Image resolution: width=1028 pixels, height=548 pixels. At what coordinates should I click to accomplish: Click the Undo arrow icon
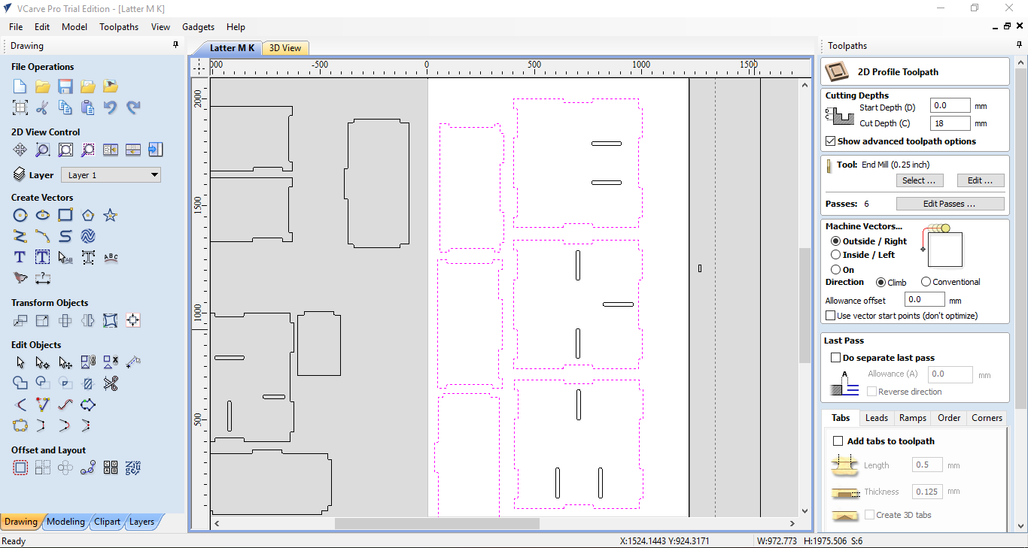coord(111,107)
